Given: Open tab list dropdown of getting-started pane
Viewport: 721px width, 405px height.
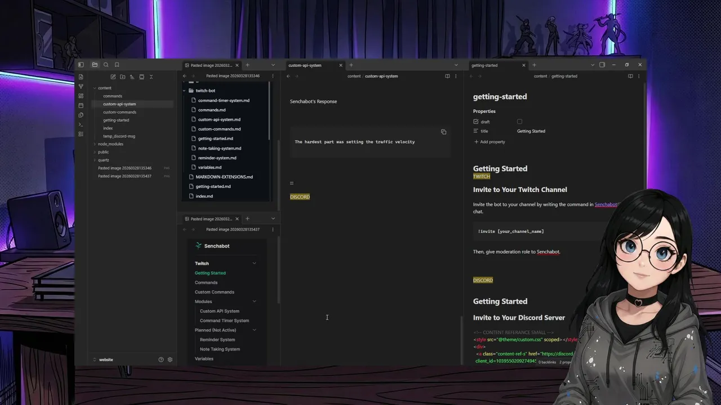Looking at the screenshot, I should point(593,65).
